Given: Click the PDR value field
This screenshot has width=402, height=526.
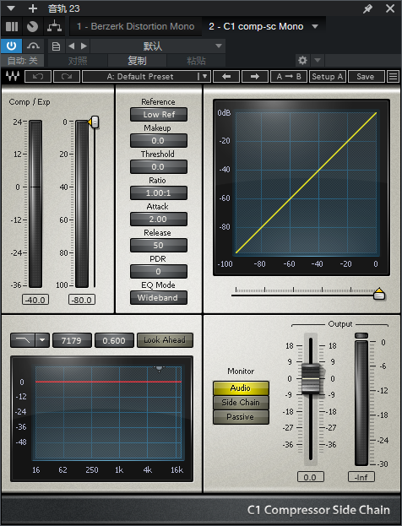Looking at the screenshot, I should pyautogui.click(x=159, y=271).
